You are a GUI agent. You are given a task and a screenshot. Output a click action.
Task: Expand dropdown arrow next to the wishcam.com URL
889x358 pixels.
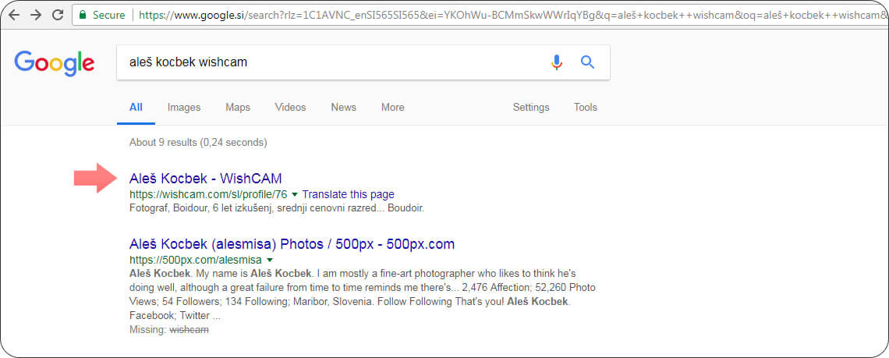coord(295,195)
